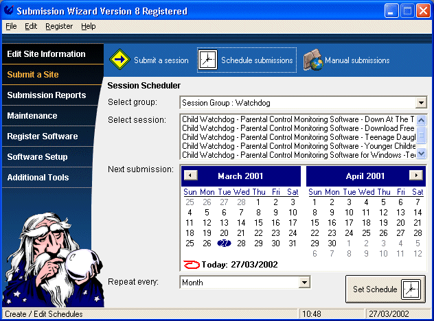The image size is (434, 321).
Task: Go to previous month with left arrow
Action: tap(190, 176)
